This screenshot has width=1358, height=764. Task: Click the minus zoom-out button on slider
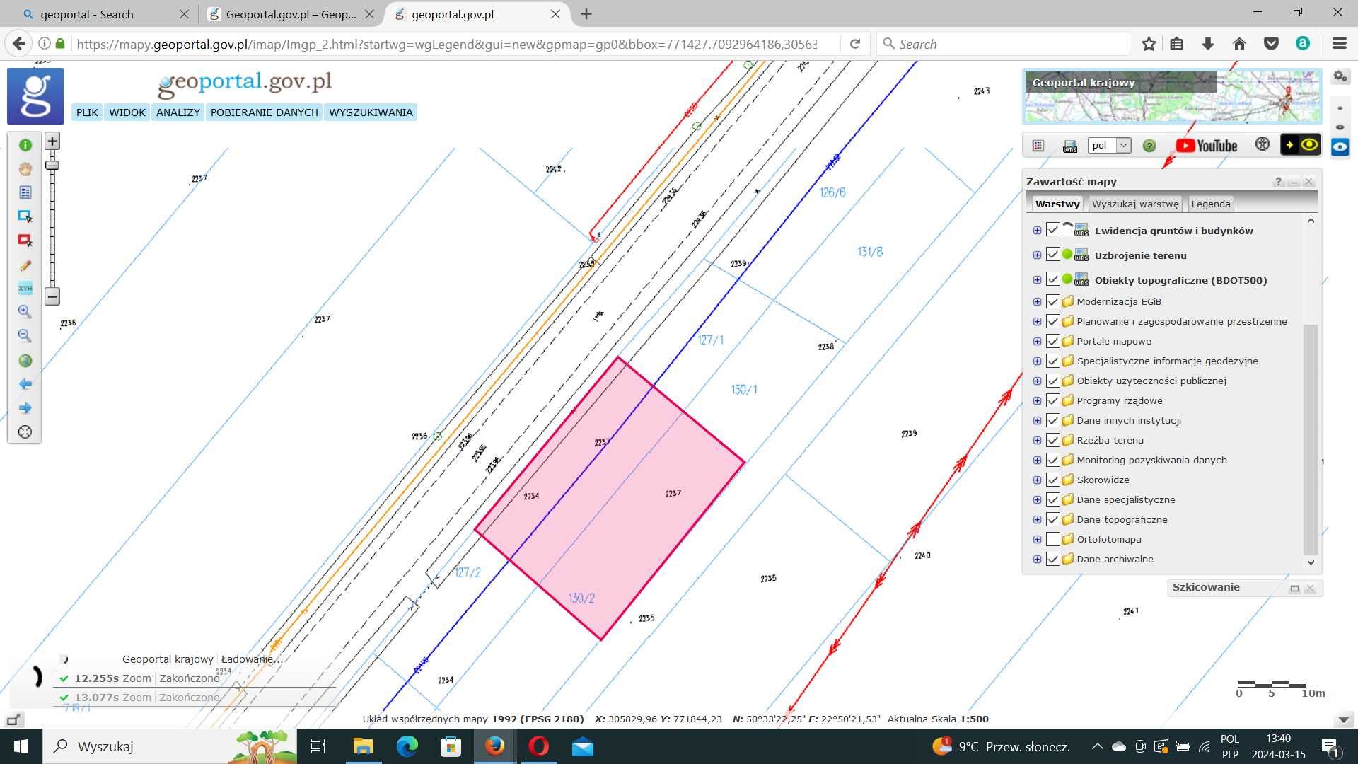click(52, 296)
